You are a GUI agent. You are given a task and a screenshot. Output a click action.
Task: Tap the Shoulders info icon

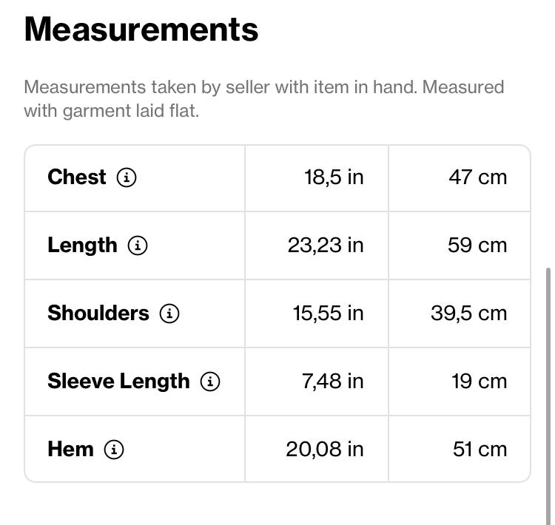point(169,314)
